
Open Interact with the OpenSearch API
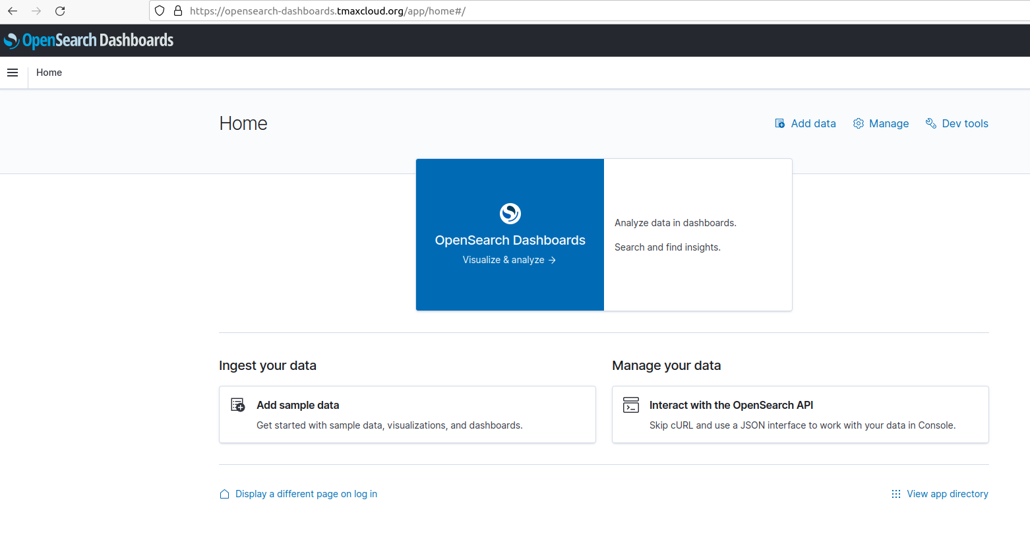(731, 405)
